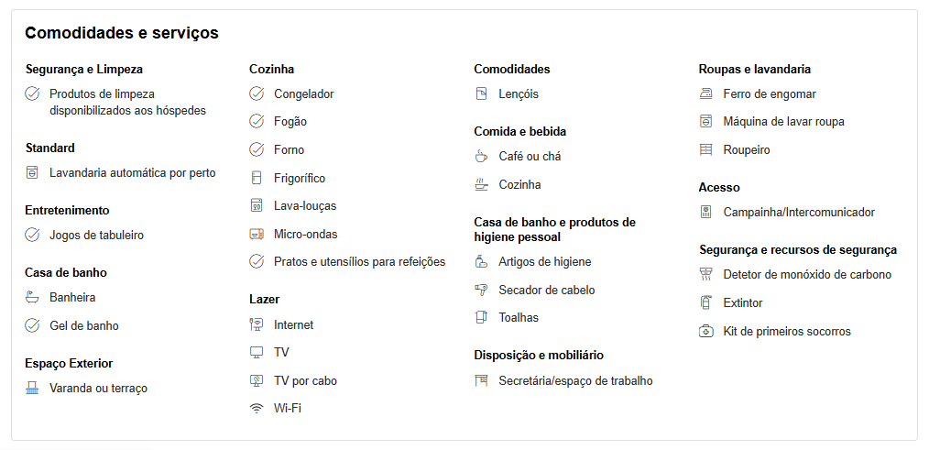Click the hair dryer icon for Secador de cabelo
The image size is (929, 450).
tap(481, 290)
